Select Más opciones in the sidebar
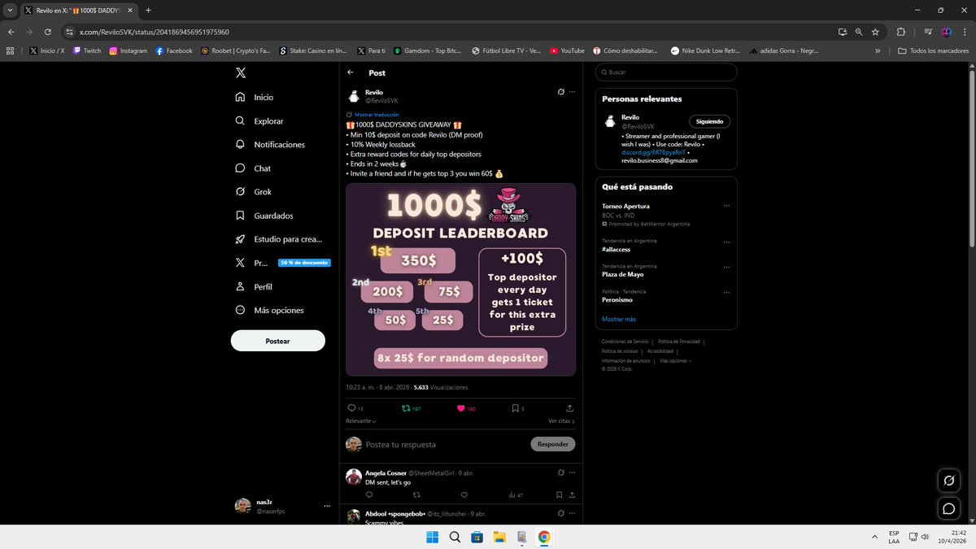Screen dimensions: 976x549 pos(278,310)
